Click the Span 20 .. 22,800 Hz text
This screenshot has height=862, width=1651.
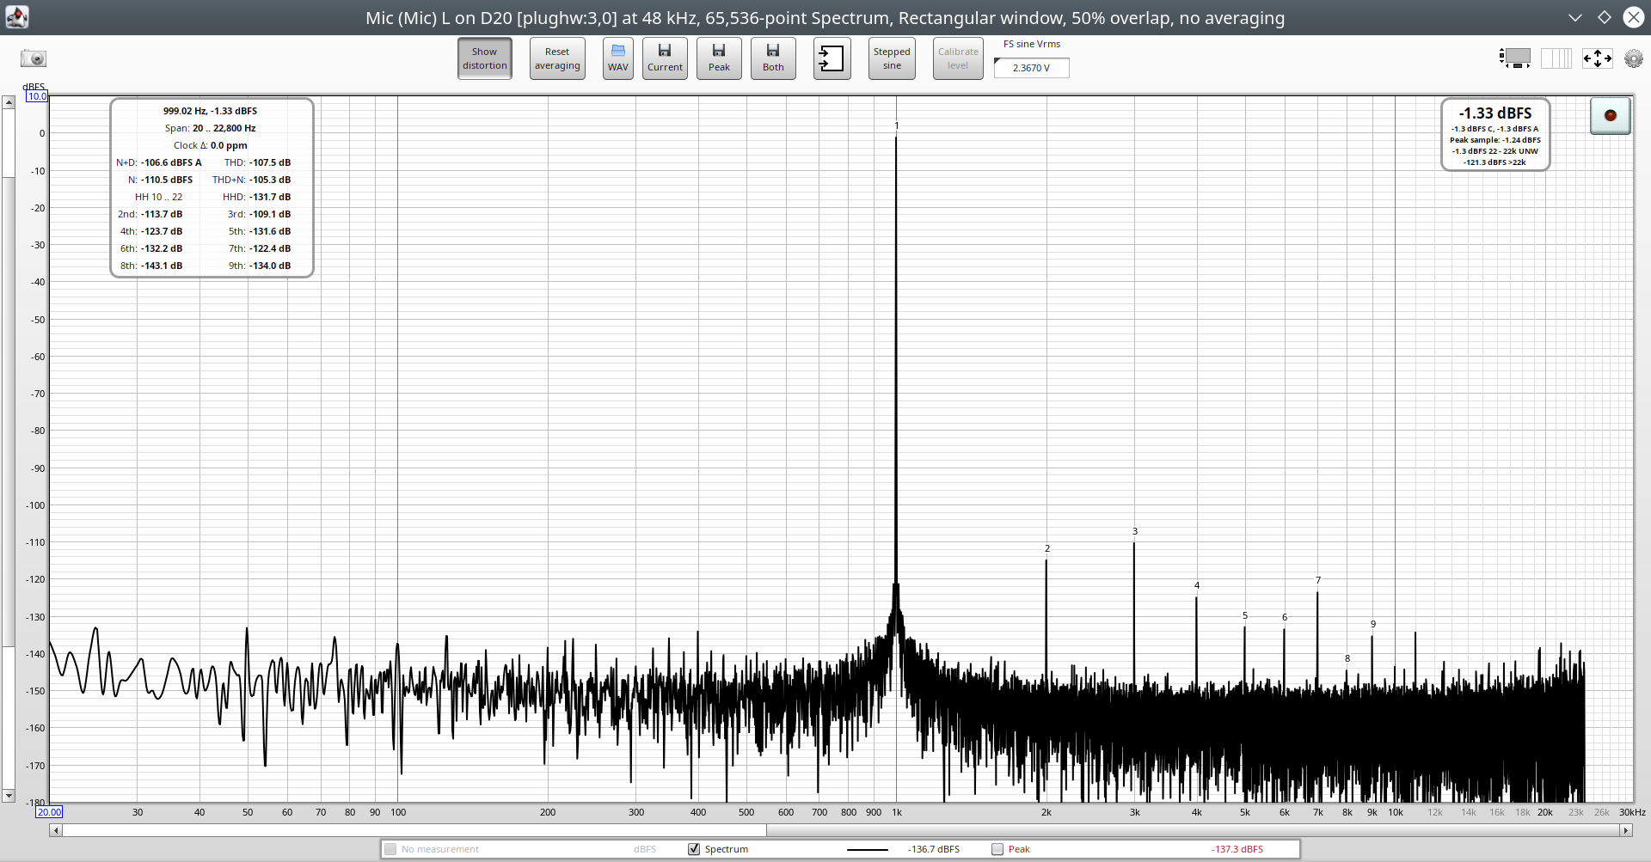[x=210, y=128]
